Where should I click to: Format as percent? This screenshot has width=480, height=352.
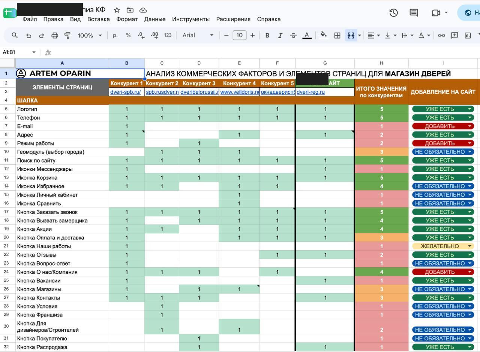[128, 35]
